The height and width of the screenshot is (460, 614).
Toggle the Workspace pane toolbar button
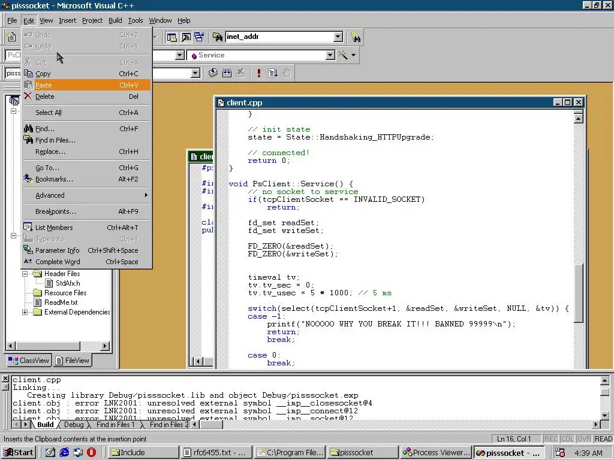(171, 37)
